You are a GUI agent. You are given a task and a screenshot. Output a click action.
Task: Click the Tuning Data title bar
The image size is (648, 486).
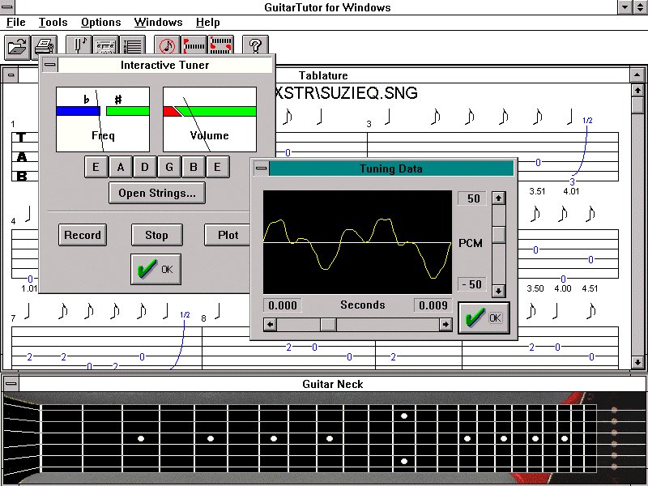point(391,168)
